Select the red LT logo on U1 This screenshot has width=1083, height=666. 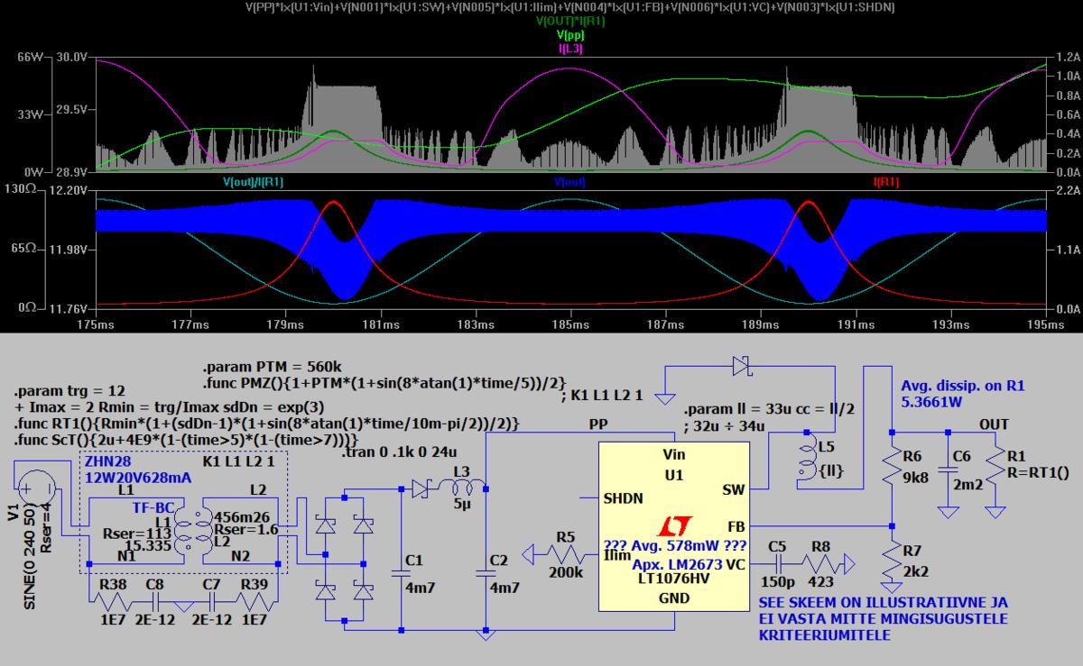pyautogui.click(x=666, y=526)
